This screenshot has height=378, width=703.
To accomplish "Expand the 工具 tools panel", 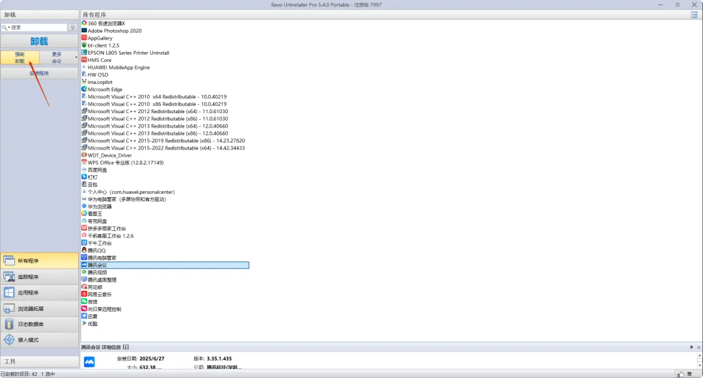I will (x=40, y=361).
